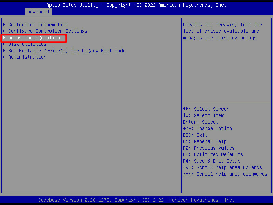Image resolution: width=273 pixels, height=205 pixels.
Task: Select the Administration submenu
Action: (x=27, y=57)
